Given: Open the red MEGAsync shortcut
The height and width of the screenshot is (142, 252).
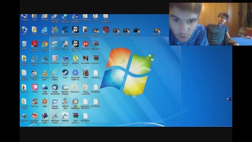Looking at the screenshot, I should [85, 45].
